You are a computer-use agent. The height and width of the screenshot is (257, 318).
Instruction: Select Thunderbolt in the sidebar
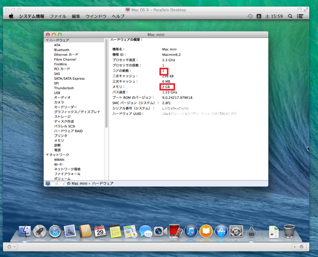pyautogui.click(x=64, y=88)
